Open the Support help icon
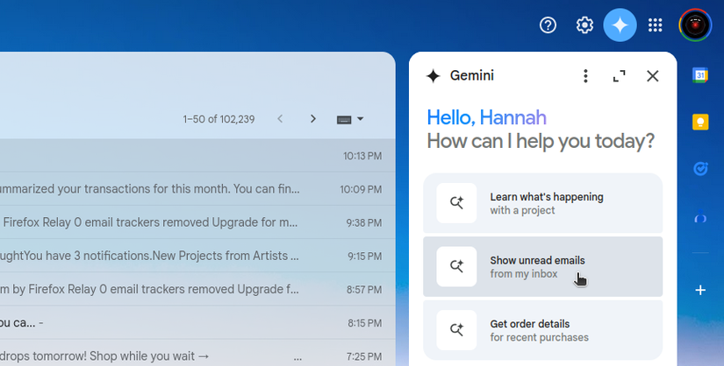Image resolution: width=724 pixels, height=366 pixels. click(x=548, y=25)
